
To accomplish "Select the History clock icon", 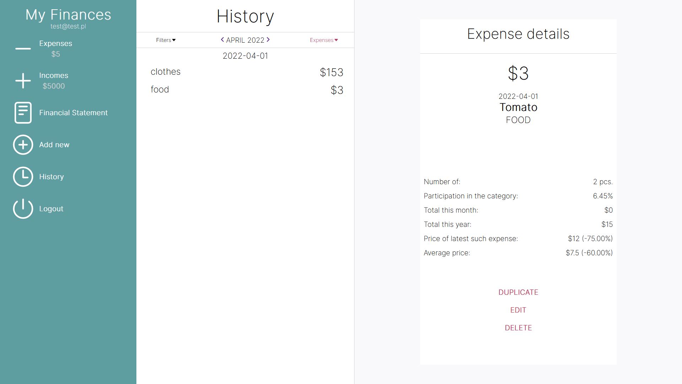I will tap(23, 177).
